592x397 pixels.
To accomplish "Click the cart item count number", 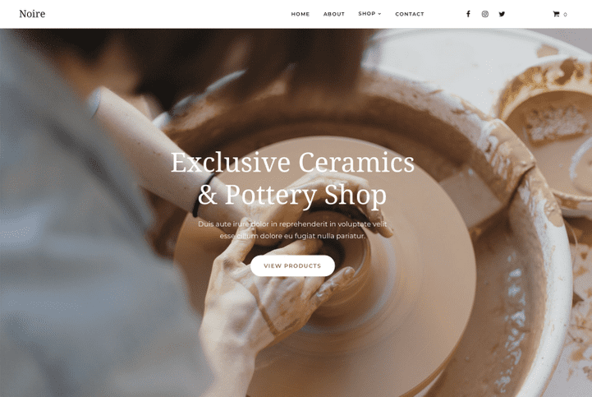I will (x=565, y=15).
